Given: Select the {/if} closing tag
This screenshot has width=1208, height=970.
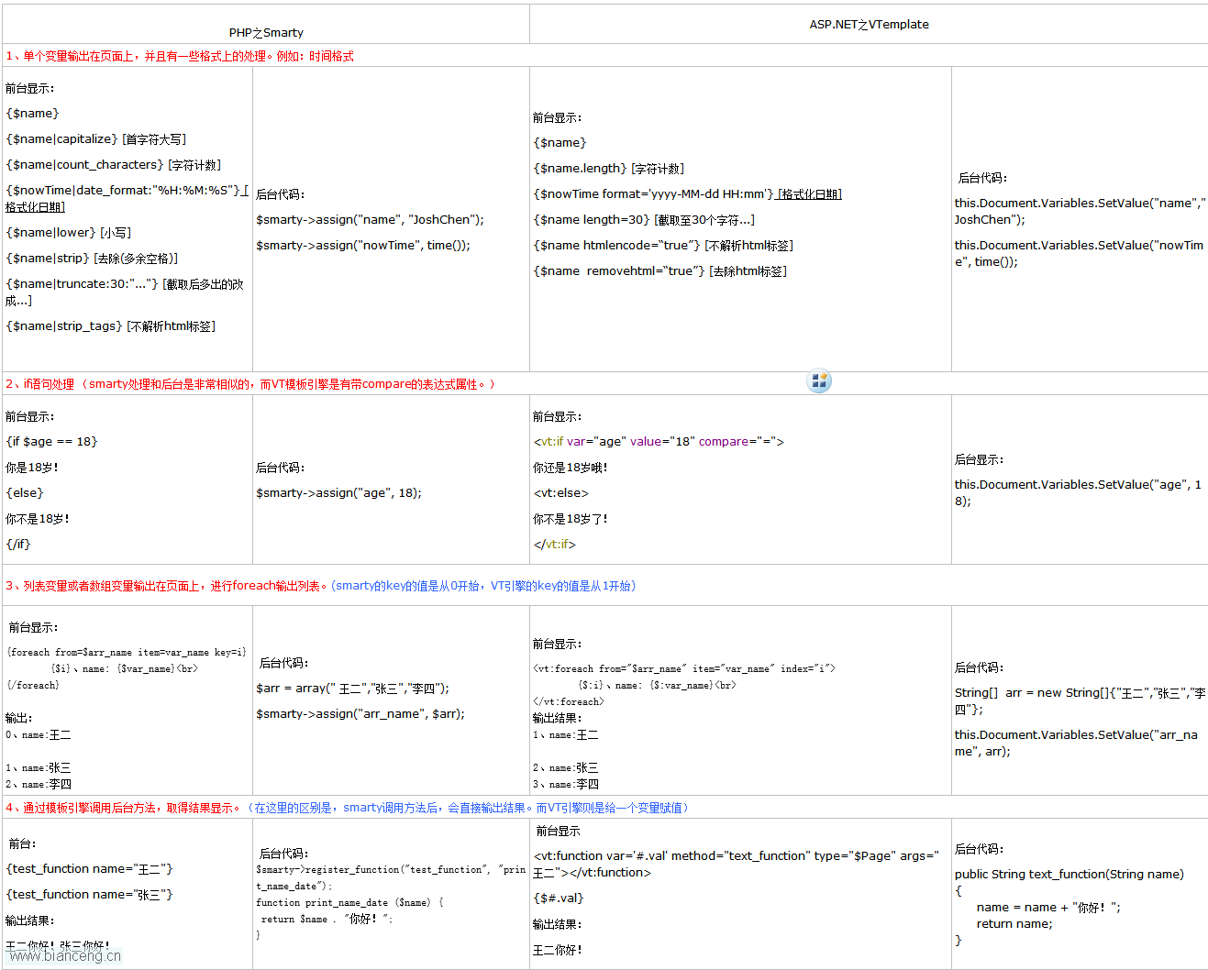Looking at the screenshot, I should (18, 545).
